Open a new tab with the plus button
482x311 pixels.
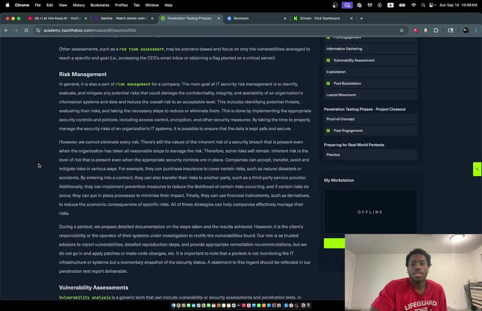361,19
